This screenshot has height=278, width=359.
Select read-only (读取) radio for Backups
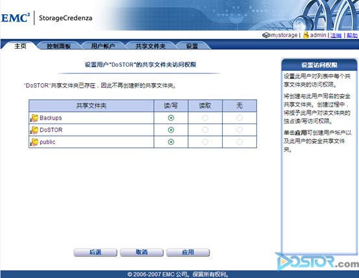205,118
